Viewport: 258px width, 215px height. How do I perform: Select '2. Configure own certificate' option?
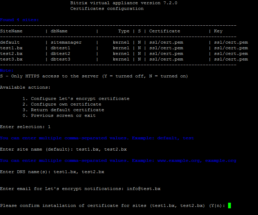point(62,104)
